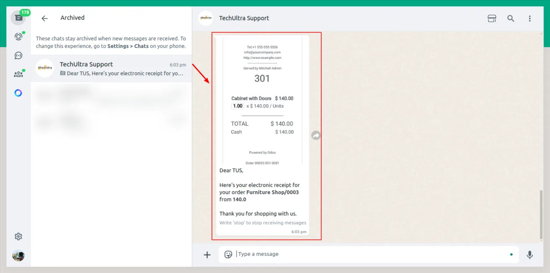Viewport: 550px width, 273px height.
Task: Open the receipt image thumbnail
Action: [262, 101]
